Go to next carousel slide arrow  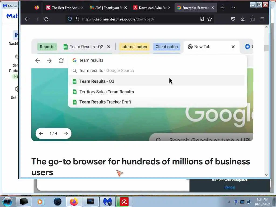pos(66,133)
